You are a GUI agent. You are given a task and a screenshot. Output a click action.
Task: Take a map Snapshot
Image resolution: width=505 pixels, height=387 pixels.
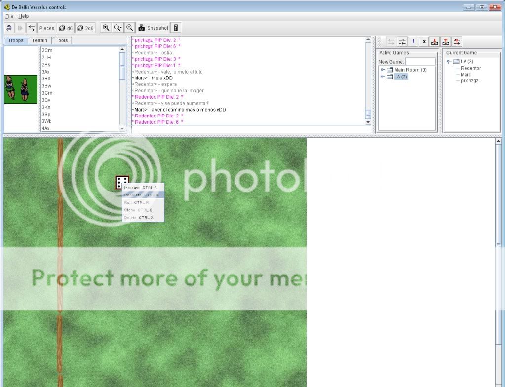click(x=153, y=28)
